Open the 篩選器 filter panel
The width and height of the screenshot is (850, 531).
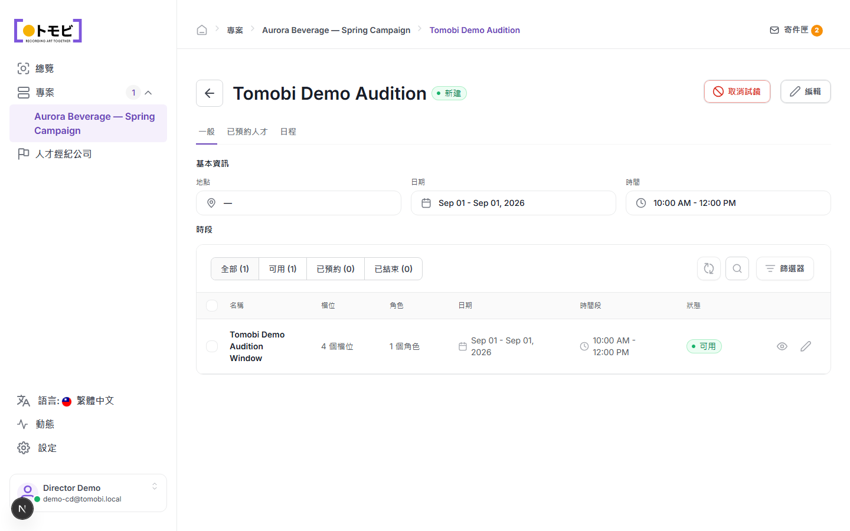tap(785, 268)
